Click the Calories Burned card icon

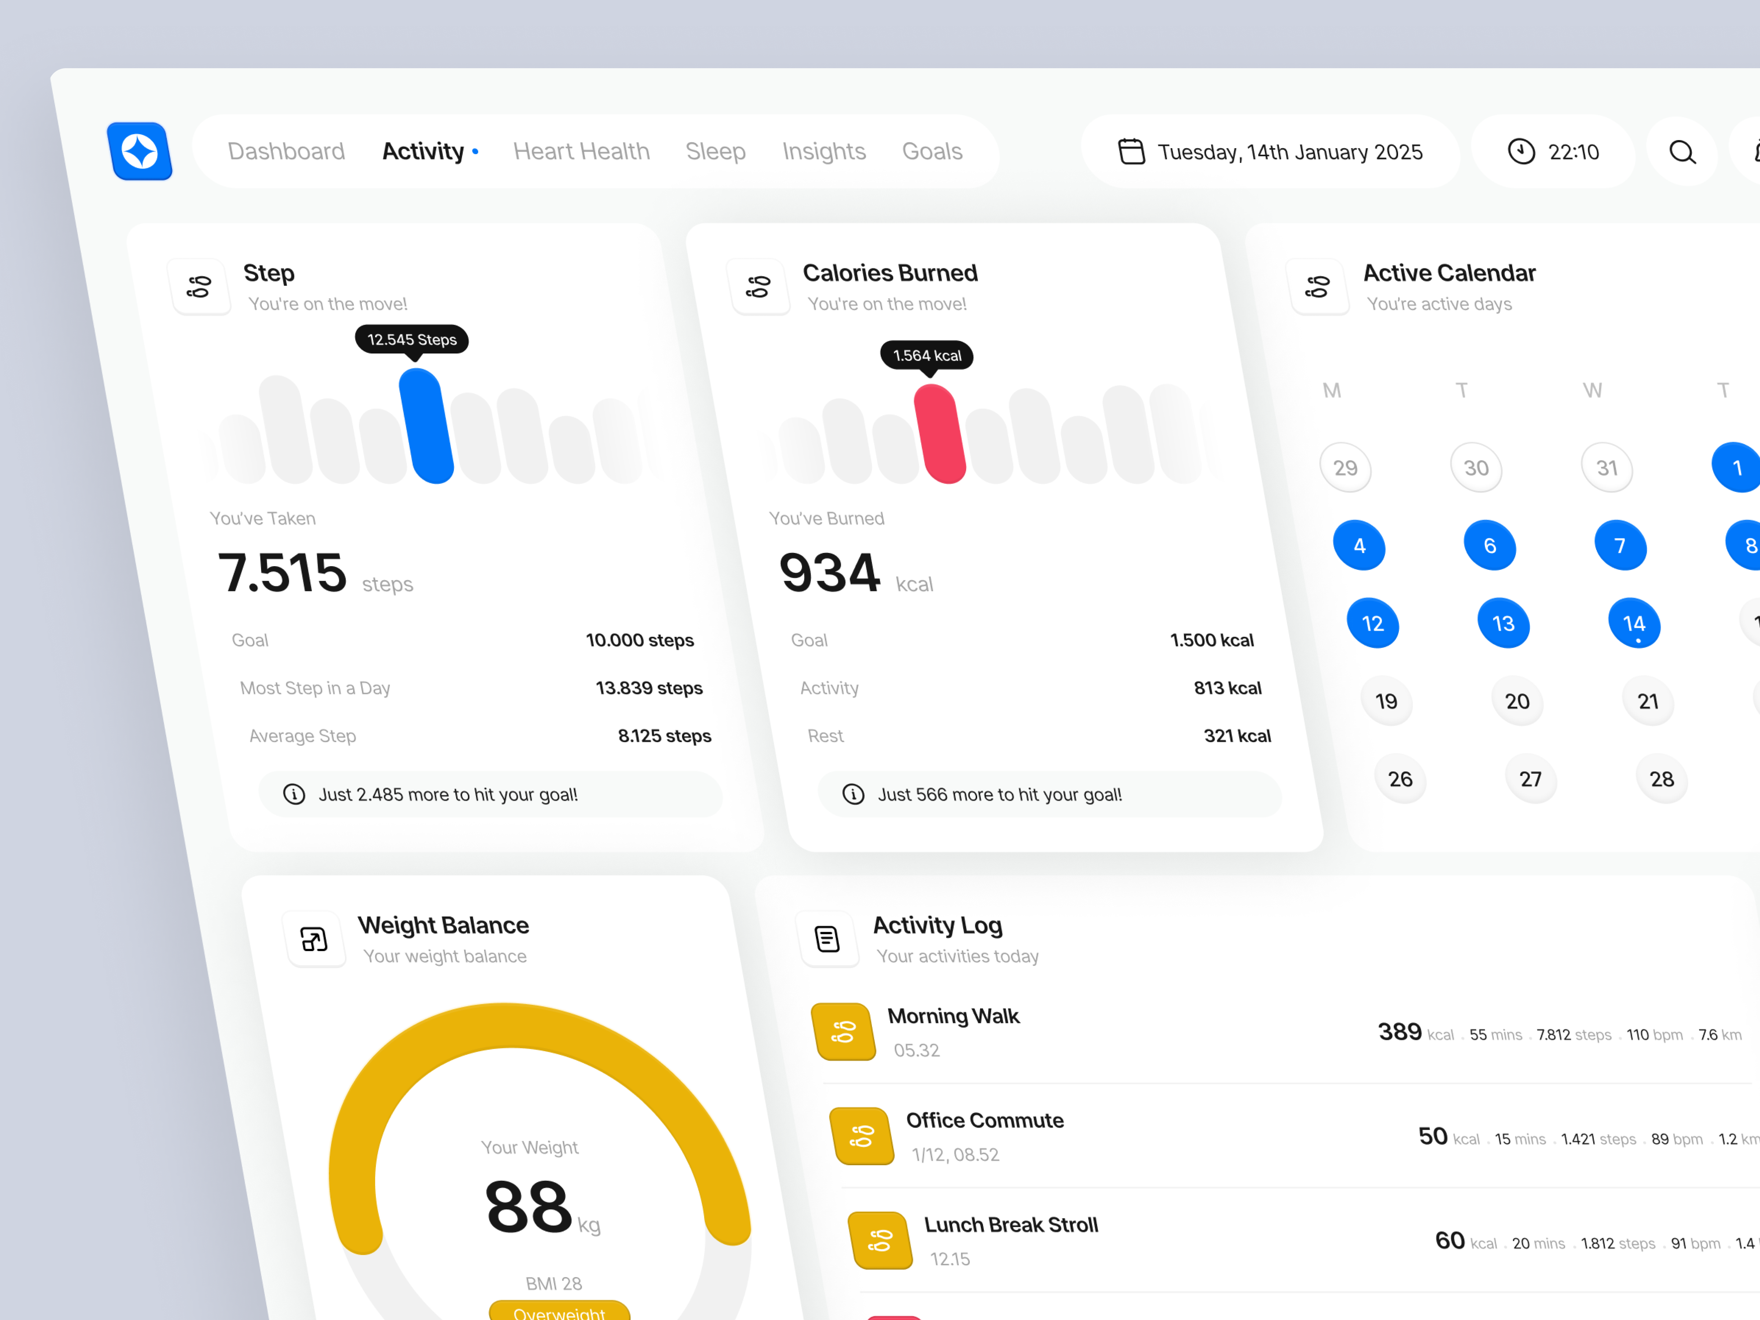click(760, 287)
